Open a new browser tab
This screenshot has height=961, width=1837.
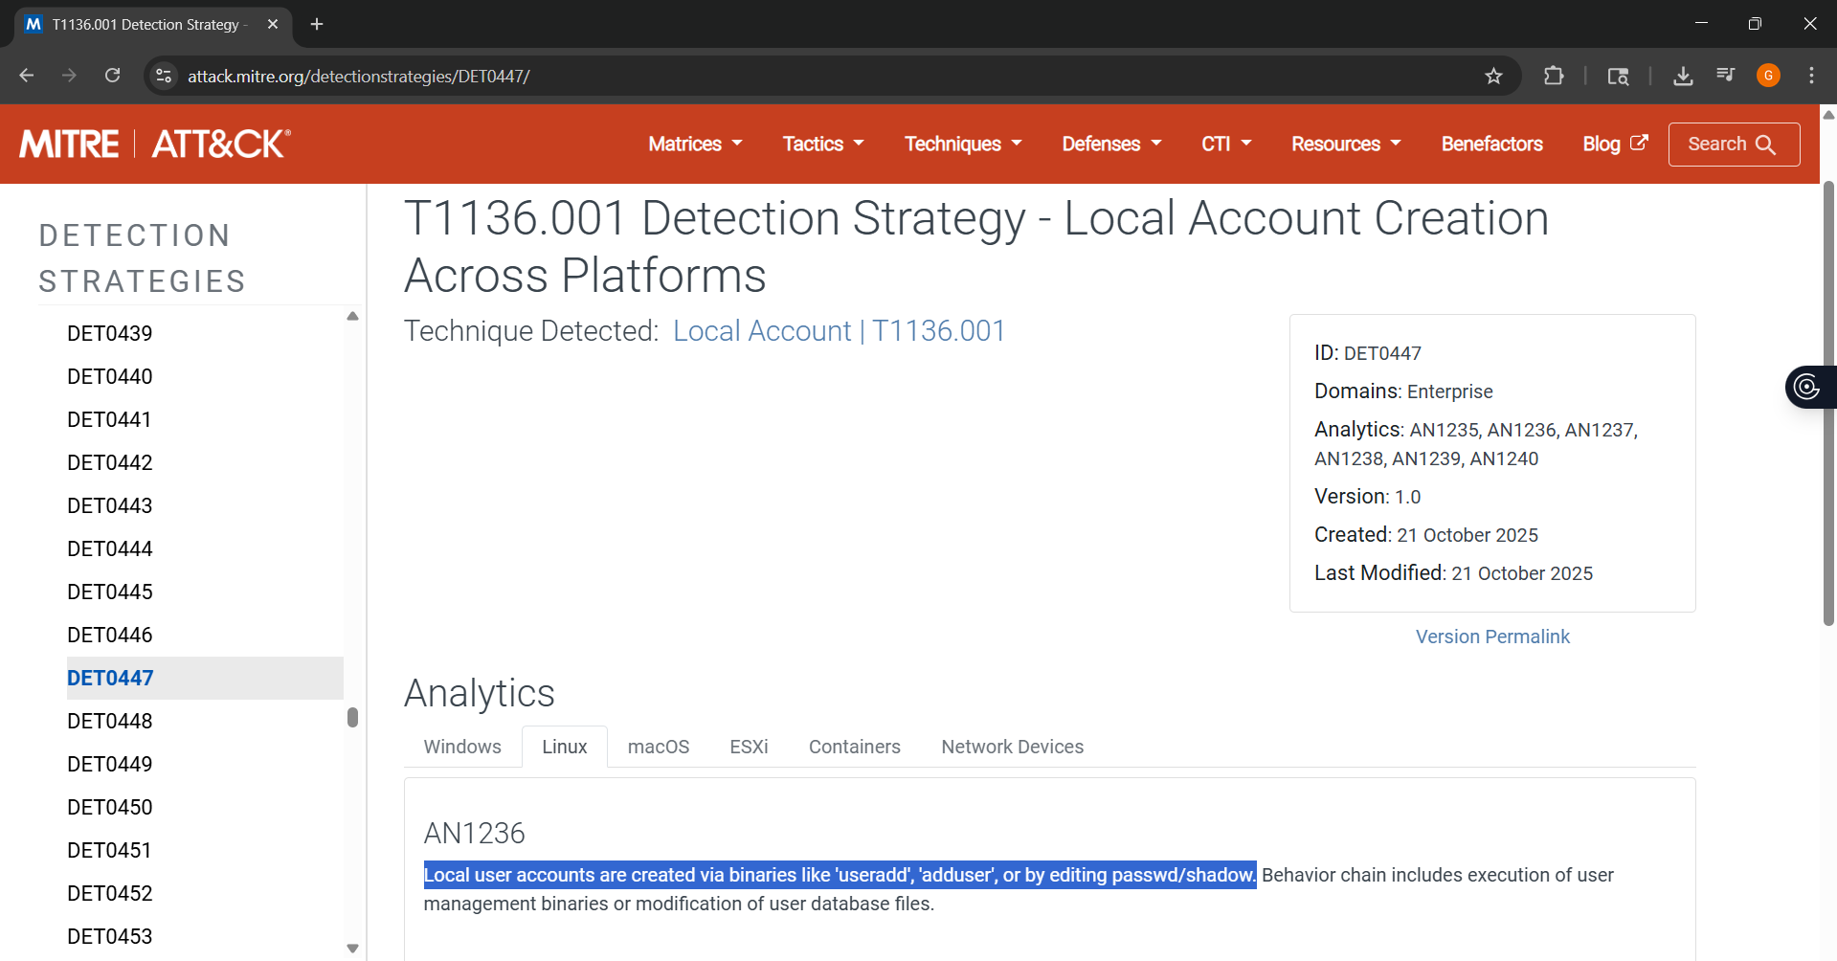[317, 24]
